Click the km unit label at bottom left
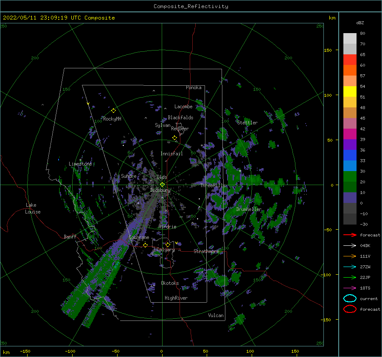 pos(6,352)
